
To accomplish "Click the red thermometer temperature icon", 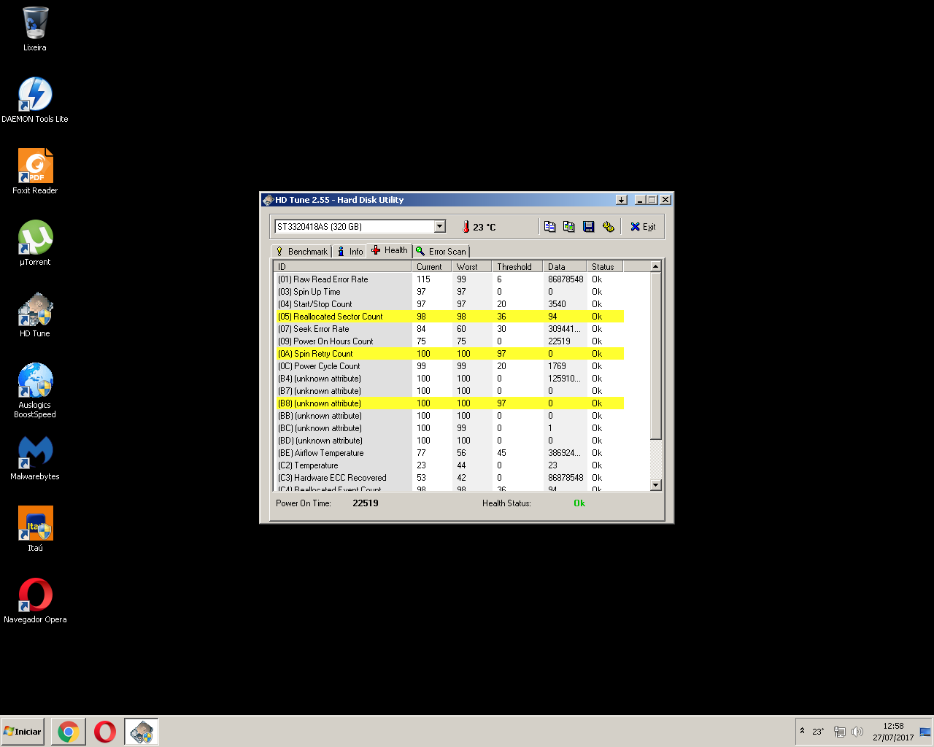I will pos(466,227).
